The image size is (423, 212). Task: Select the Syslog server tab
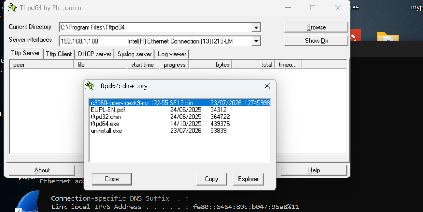pyautogui.click(x=134, y=54)
